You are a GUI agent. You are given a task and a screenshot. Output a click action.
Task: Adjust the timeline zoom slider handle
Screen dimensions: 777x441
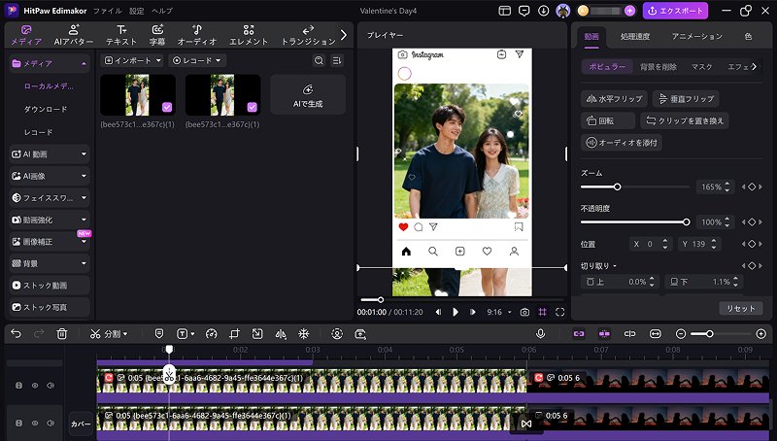coord(710,334)
